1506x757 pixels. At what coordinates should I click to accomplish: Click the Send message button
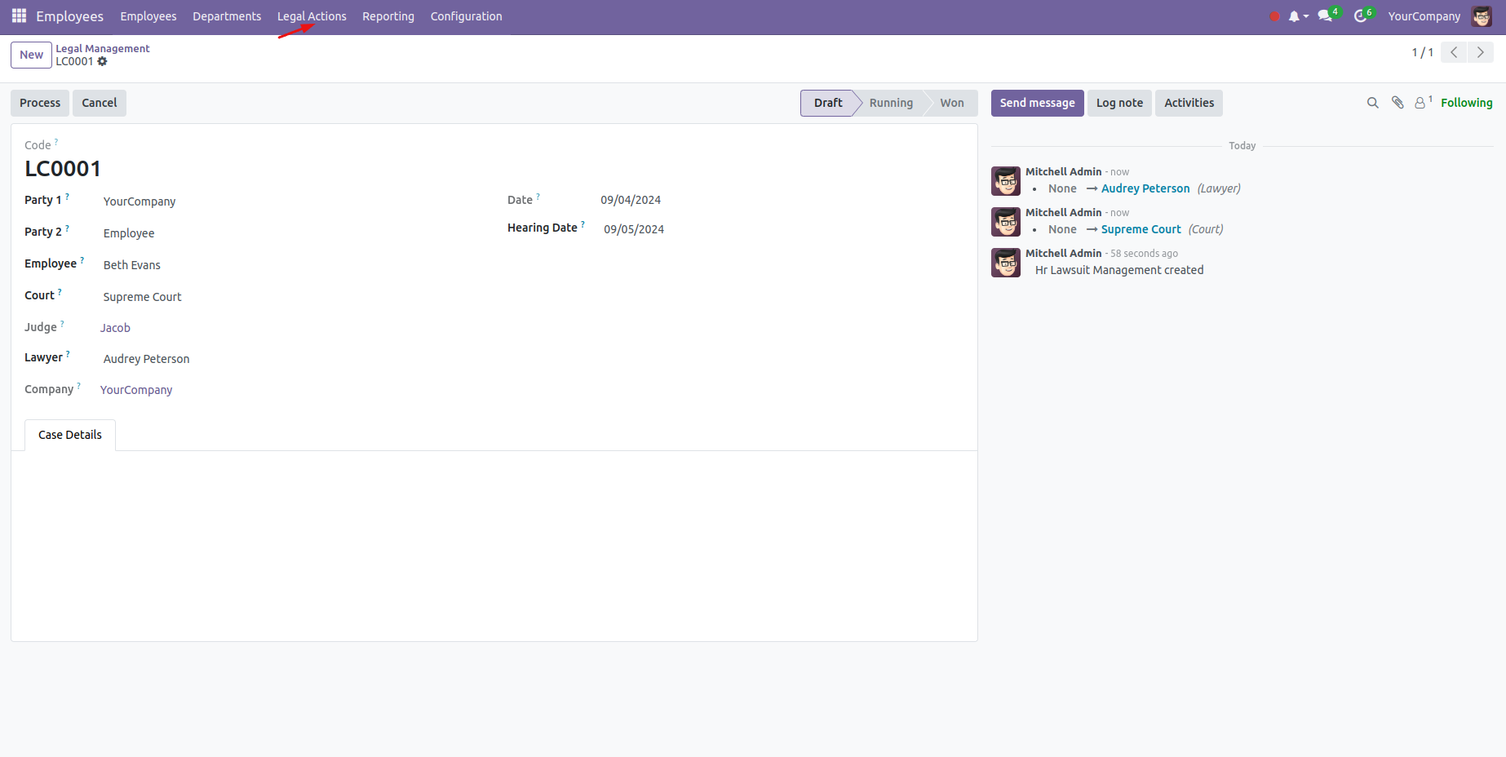coord(1037,103)
